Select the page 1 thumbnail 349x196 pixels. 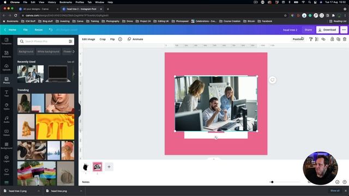tap(86, 167)
